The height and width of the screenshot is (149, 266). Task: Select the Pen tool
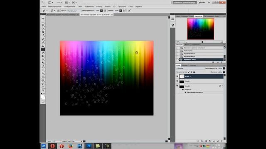pos(43,67)
